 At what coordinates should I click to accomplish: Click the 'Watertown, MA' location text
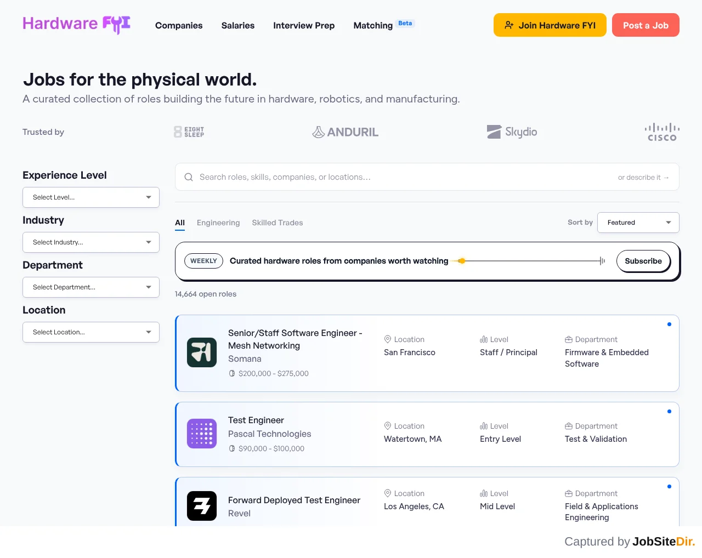tap(412, 439)
